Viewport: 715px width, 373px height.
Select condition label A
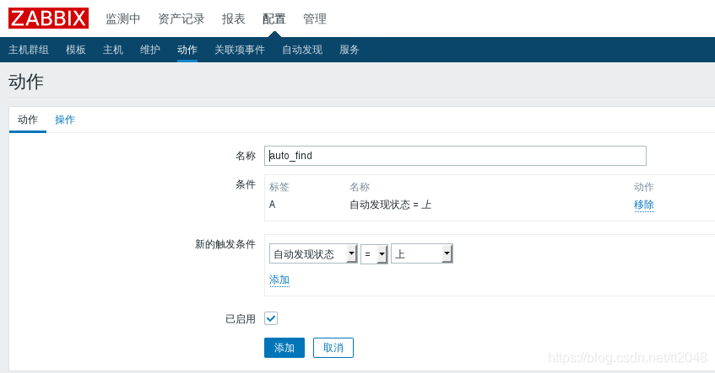(272, 205)
